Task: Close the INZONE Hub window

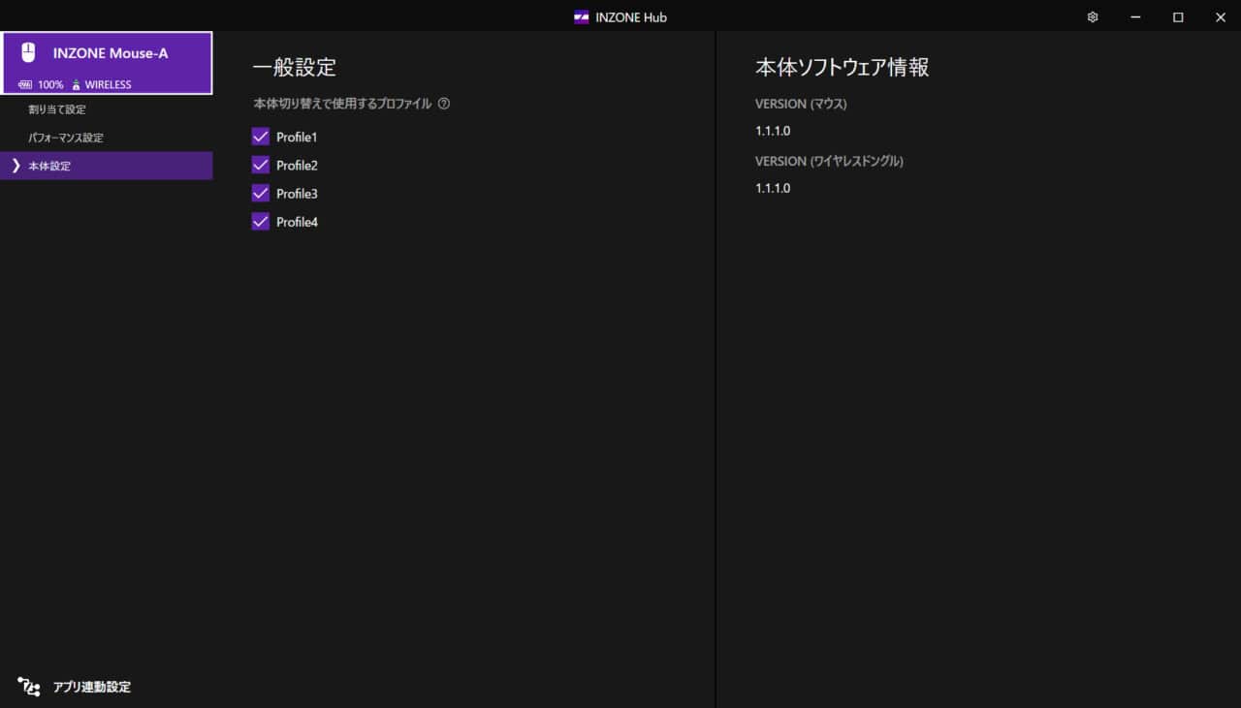Action: (x=1220, y=17)
